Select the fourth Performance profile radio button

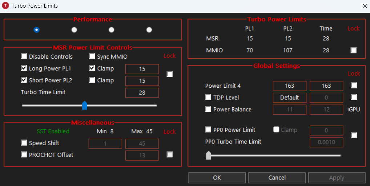click(149, 30)
